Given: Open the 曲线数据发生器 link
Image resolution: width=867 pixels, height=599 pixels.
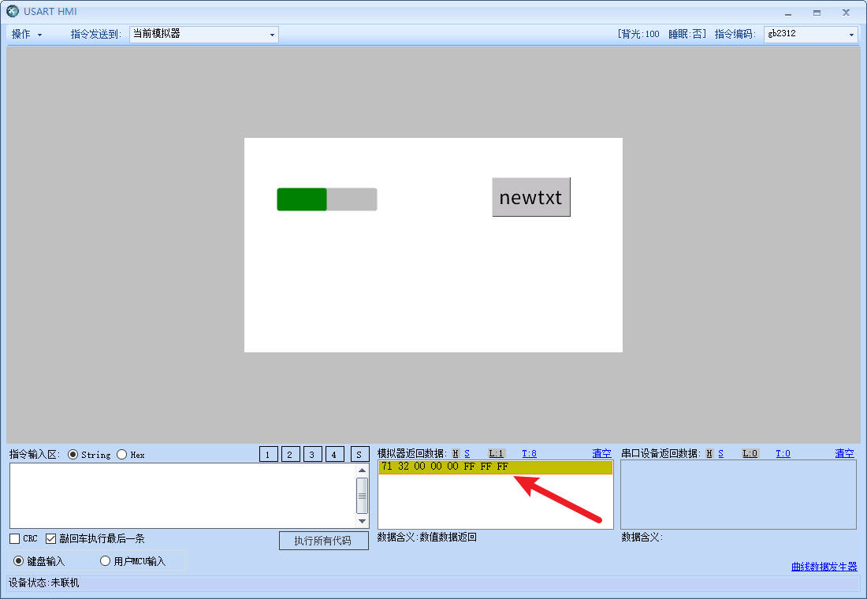Looking at the screenshot, I should (x=824, y=567).
